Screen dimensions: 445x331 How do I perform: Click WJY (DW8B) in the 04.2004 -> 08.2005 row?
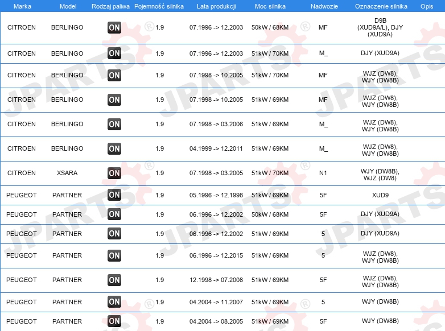(x=380, y=321)
